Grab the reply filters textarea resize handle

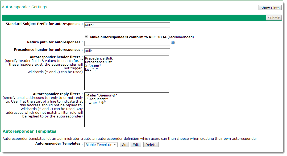[x=168, y=126]
